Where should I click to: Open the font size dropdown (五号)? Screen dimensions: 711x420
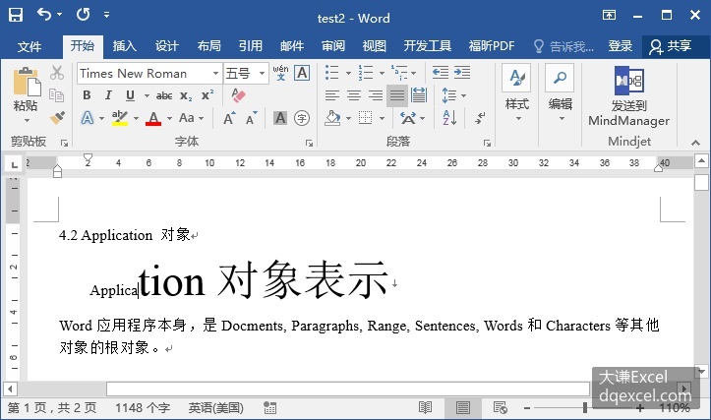pos(263,73)
